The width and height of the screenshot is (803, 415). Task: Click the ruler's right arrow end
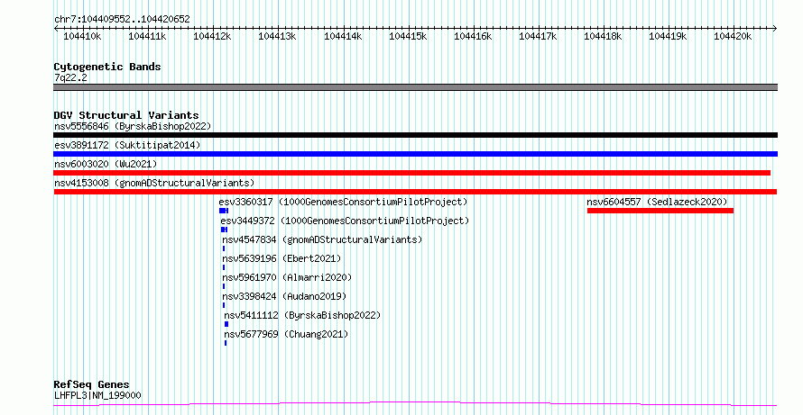(x=775, y=29)
